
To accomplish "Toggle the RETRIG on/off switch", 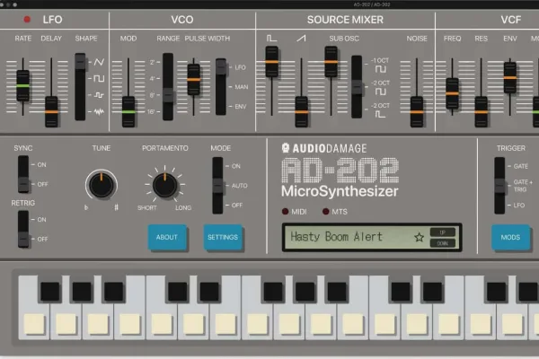I will [23, 229].
